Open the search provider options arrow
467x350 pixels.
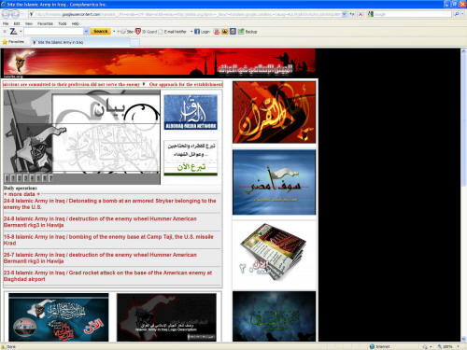(463, 14)
